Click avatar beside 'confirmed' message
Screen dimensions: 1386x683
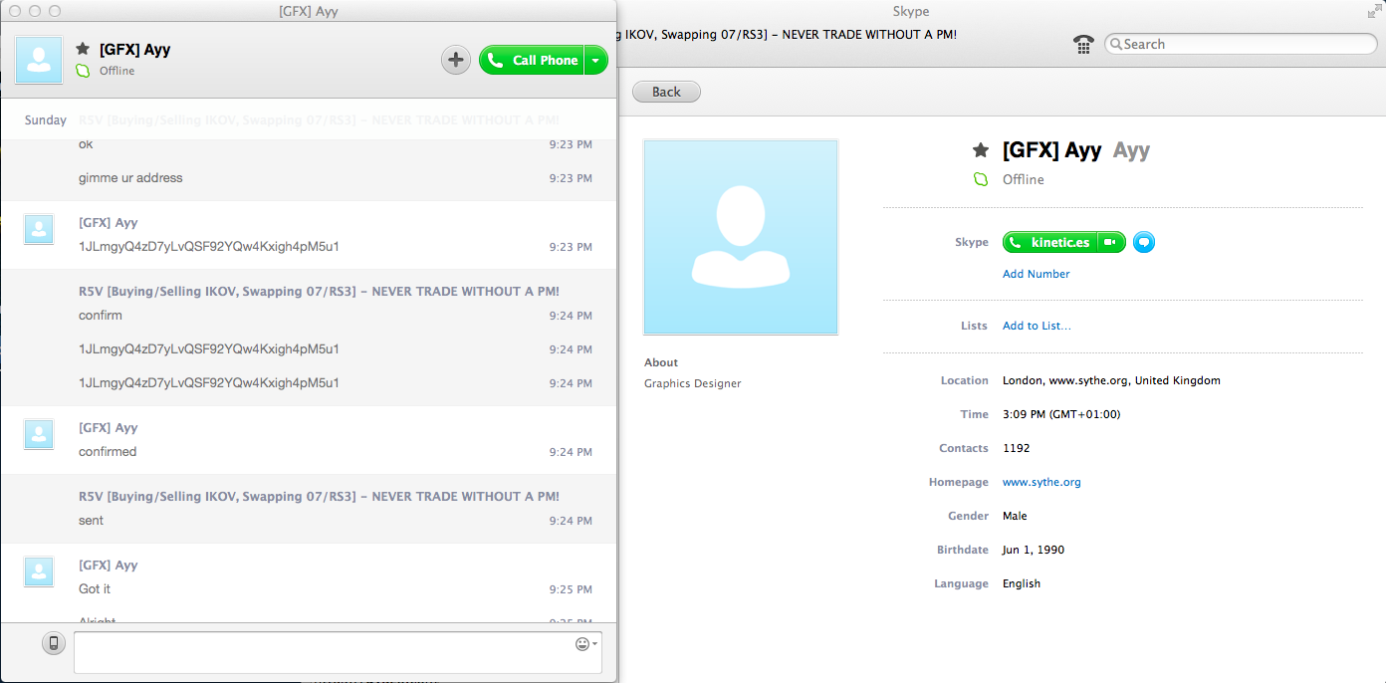[x=39, y=434]
